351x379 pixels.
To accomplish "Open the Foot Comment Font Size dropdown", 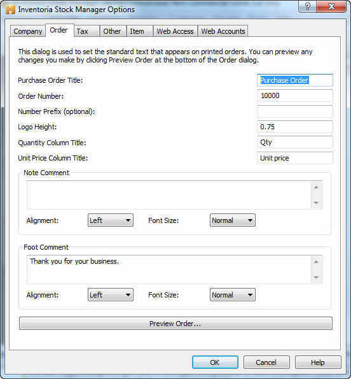I will [x=233, y=295].
